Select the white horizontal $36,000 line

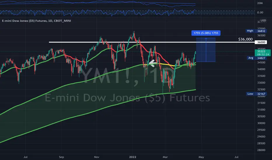(x=152, y=42)
